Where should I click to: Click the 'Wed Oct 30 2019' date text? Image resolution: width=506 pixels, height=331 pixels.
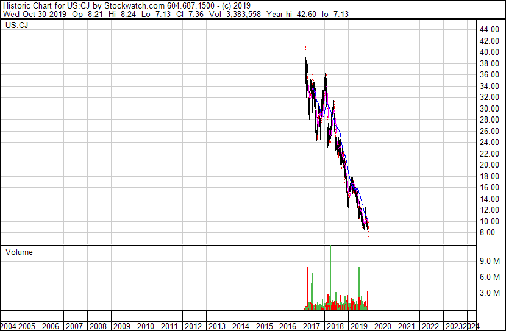(x=35, y=14)
